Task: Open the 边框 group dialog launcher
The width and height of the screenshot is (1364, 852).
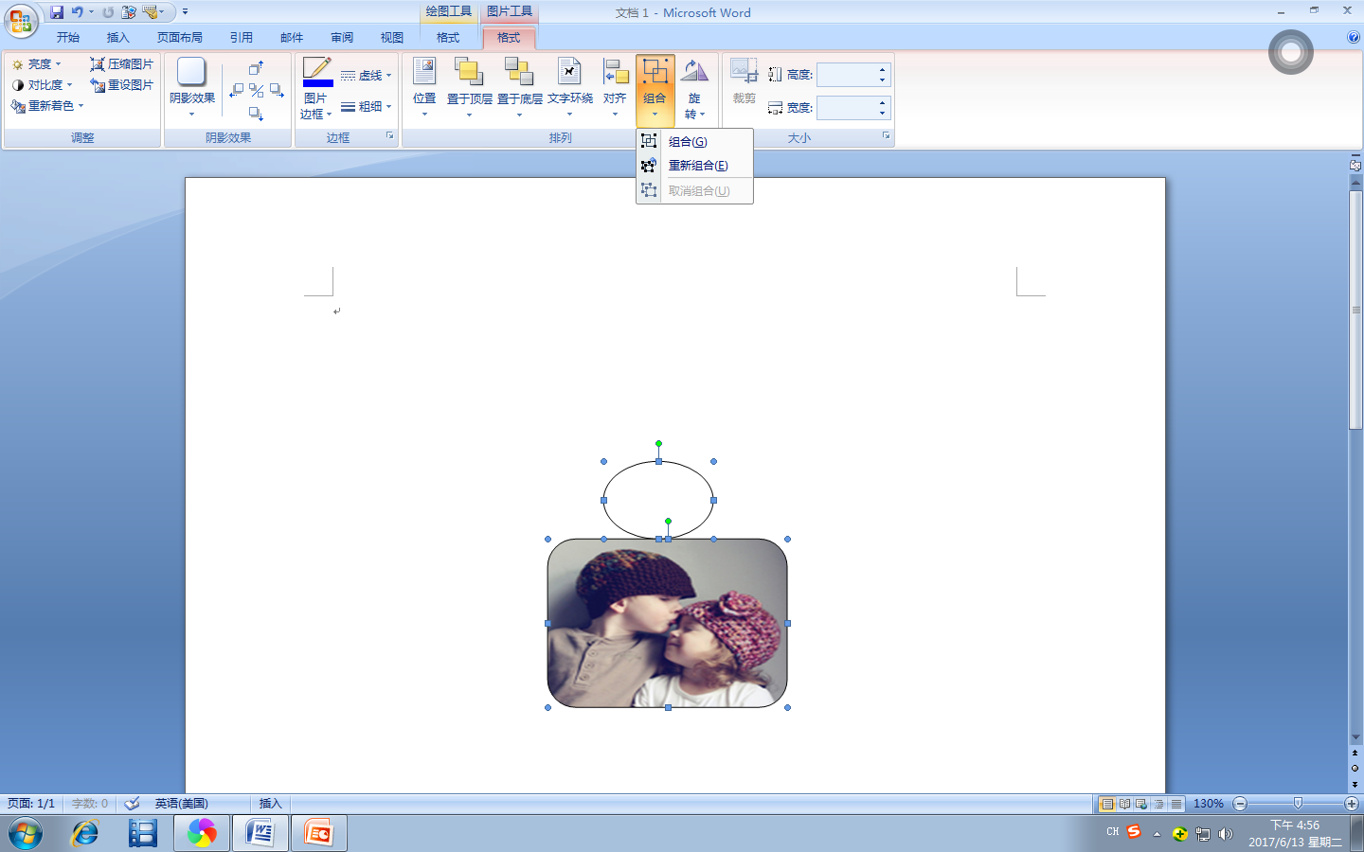Action: [389, 136]
